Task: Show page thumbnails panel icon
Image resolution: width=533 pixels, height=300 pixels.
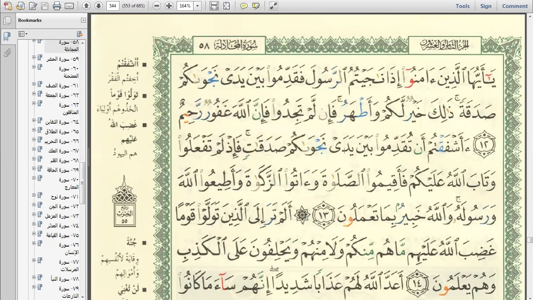Action: [7, 20]
